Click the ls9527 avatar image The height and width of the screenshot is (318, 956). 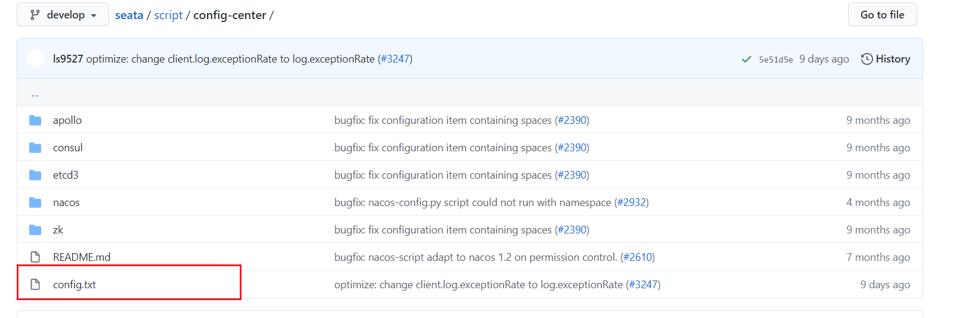[x=35, y=58]
